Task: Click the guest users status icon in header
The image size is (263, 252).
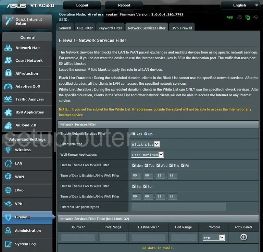Action: point(239,17)
